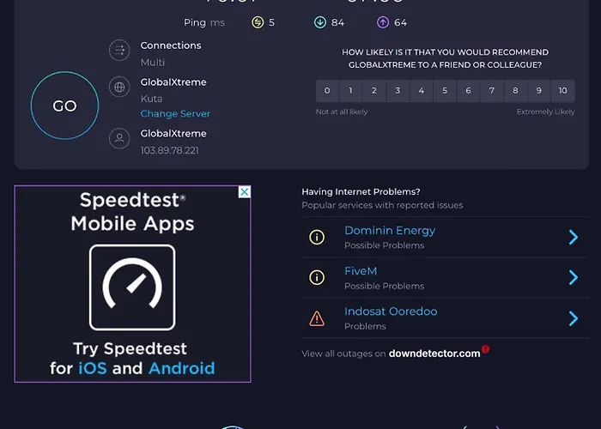This screenshot has height=429, width=601.
Task: Open the iOS link in the ad
Action: click(x=93, y=368)
